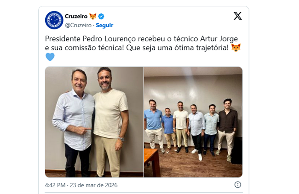Click the man in beige t-shirt photo

110,122
